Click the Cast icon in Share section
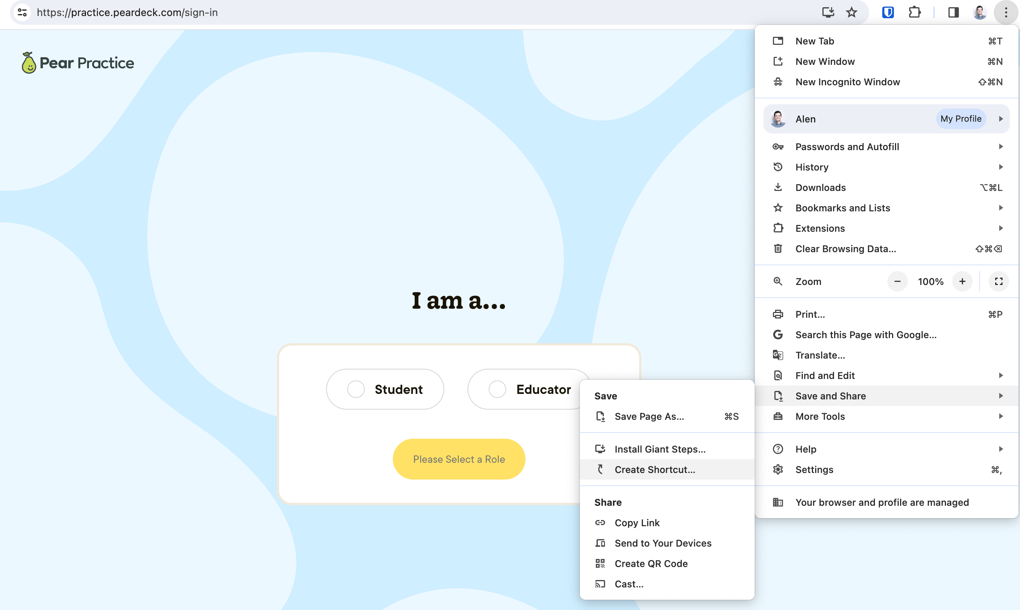Viewport: 1020px width, 610px height. pyautogui.click(x=600, y=584)
